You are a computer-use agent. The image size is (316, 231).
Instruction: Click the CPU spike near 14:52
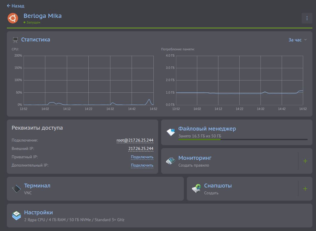(x=149, y=102)
